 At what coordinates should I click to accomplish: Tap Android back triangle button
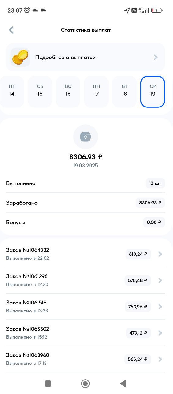coord(123,383)
